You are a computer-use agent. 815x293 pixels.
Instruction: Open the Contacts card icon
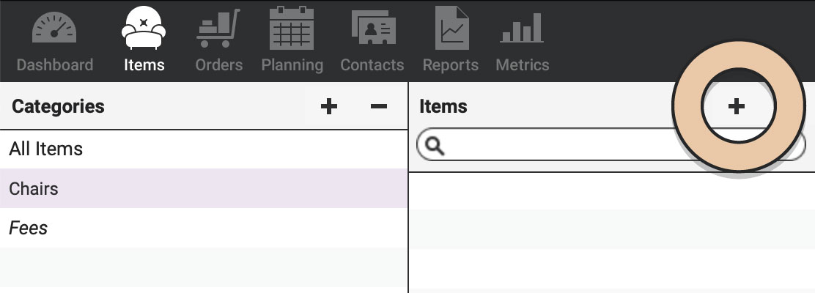click(374, 27)
